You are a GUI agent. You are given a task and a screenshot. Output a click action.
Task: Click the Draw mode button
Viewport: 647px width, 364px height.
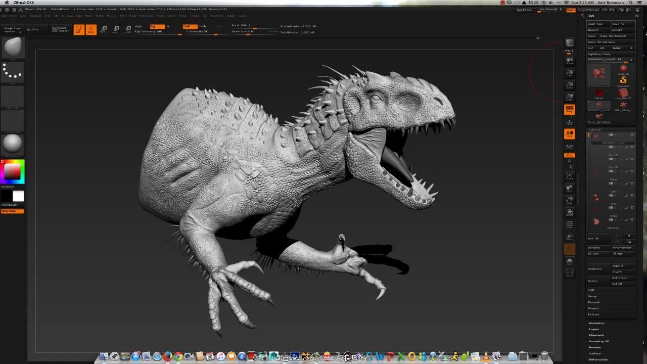click(x=91, y=30)
